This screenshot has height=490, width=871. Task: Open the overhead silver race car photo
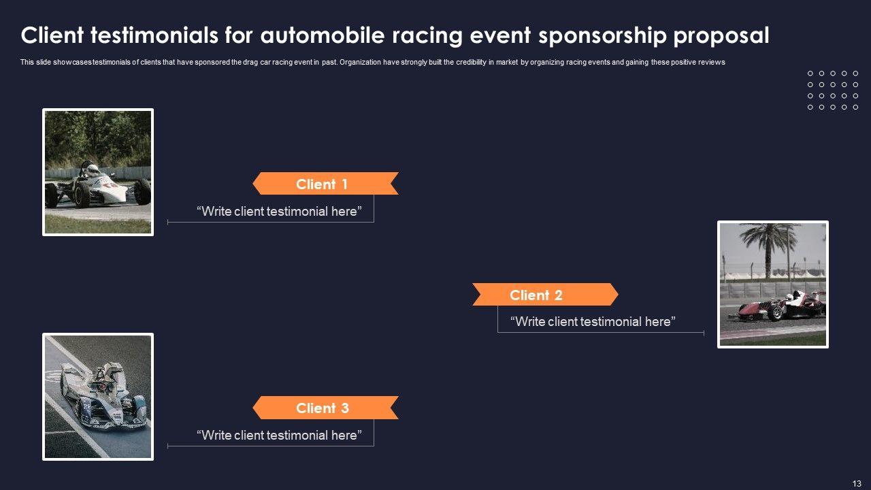point(98,397)
